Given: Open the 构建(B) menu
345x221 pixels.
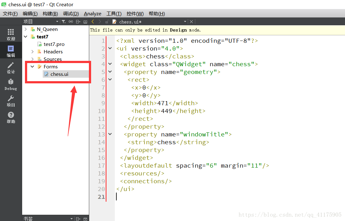Looking at the screenshot, I should coord(50,14).
